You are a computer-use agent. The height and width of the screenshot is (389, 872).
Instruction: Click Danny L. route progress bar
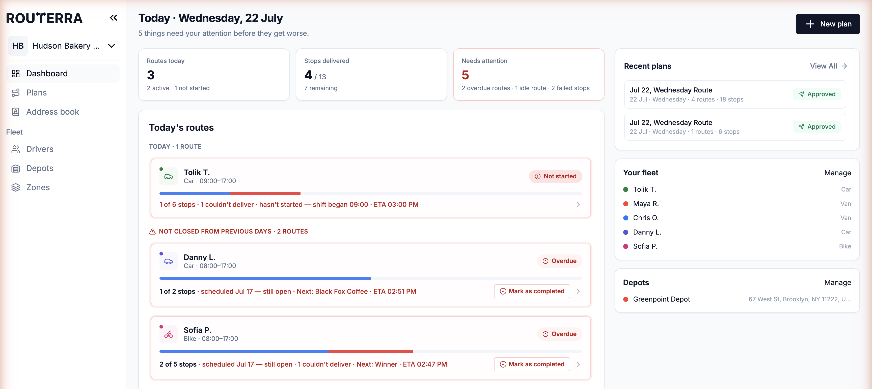[x=371, y=278]
